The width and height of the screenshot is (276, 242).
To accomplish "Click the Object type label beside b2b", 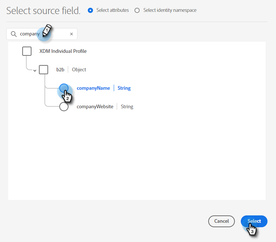I will pyautogui.click(x=79, y=69).
